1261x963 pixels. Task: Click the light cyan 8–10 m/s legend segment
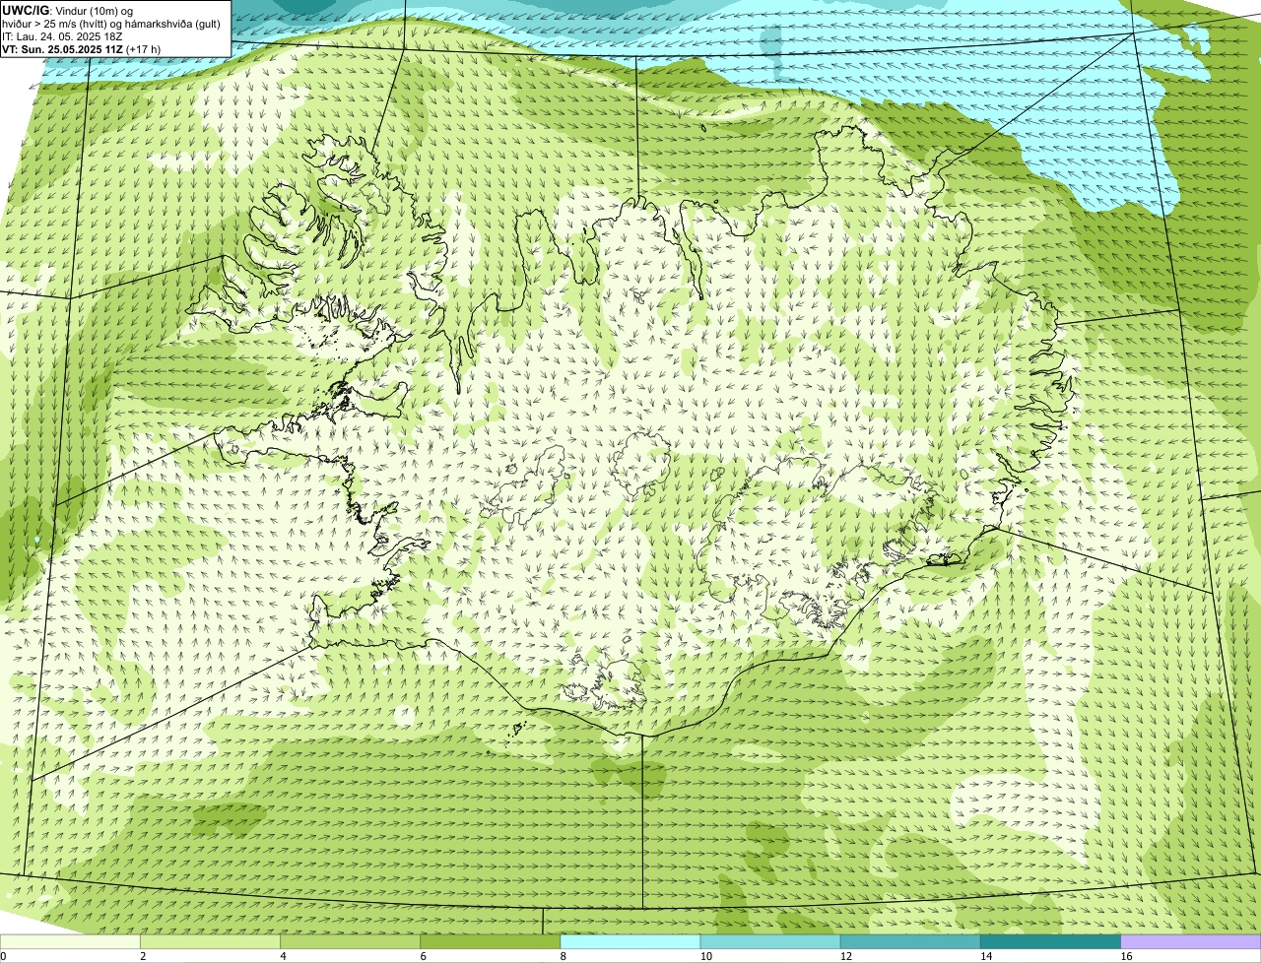click(x=630, y=942)
